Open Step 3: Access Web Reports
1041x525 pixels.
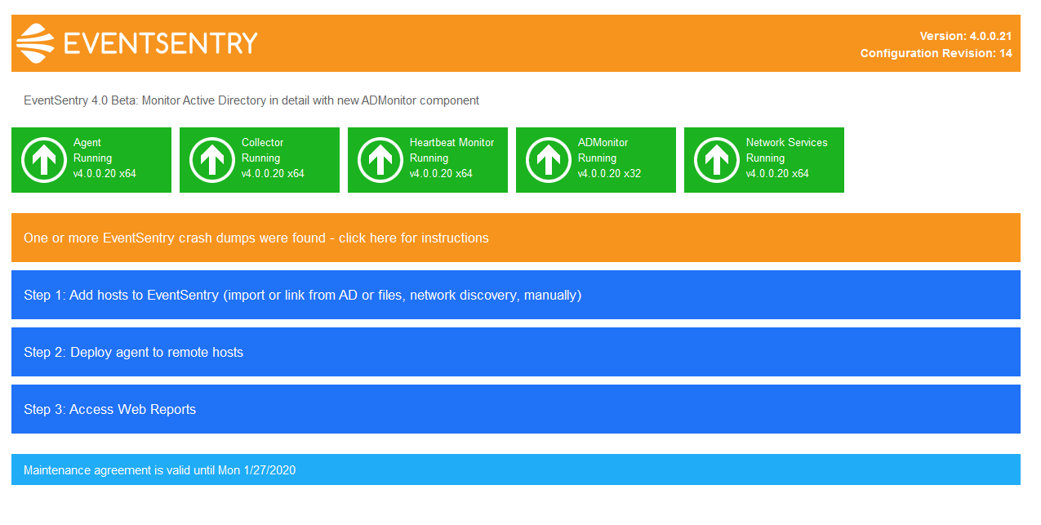click(516, 409)
